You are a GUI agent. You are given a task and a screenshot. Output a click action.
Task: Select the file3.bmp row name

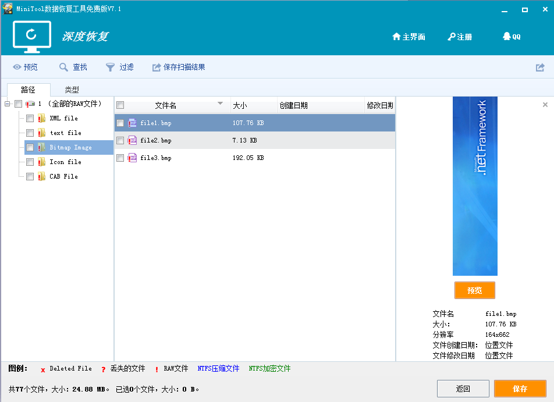tap(156, 158)
